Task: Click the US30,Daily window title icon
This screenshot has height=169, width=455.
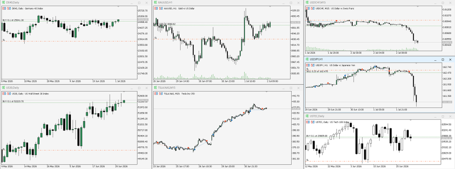Action: [3, 88]
